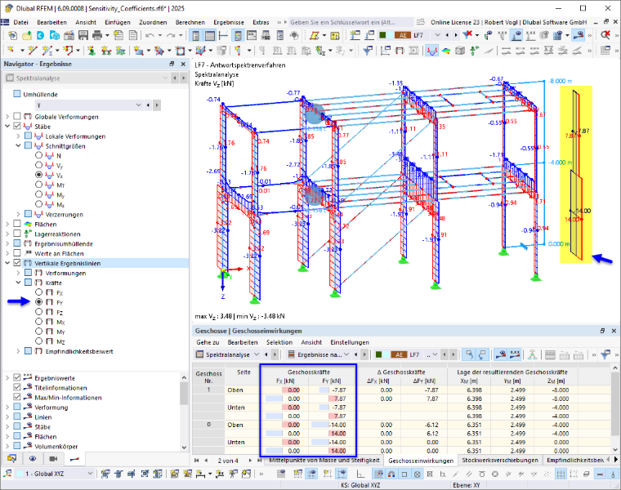Click the green load case color swatch in main toolbar
The image size is (621, 490).
click(382, 35)
